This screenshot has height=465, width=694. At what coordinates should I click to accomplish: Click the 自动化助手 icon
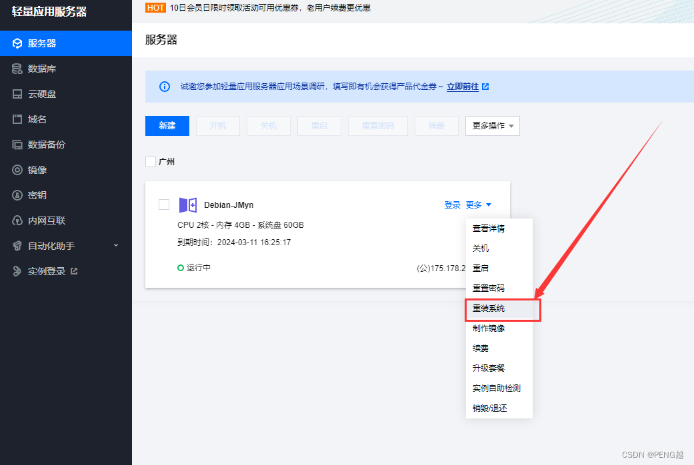[17, 246]
